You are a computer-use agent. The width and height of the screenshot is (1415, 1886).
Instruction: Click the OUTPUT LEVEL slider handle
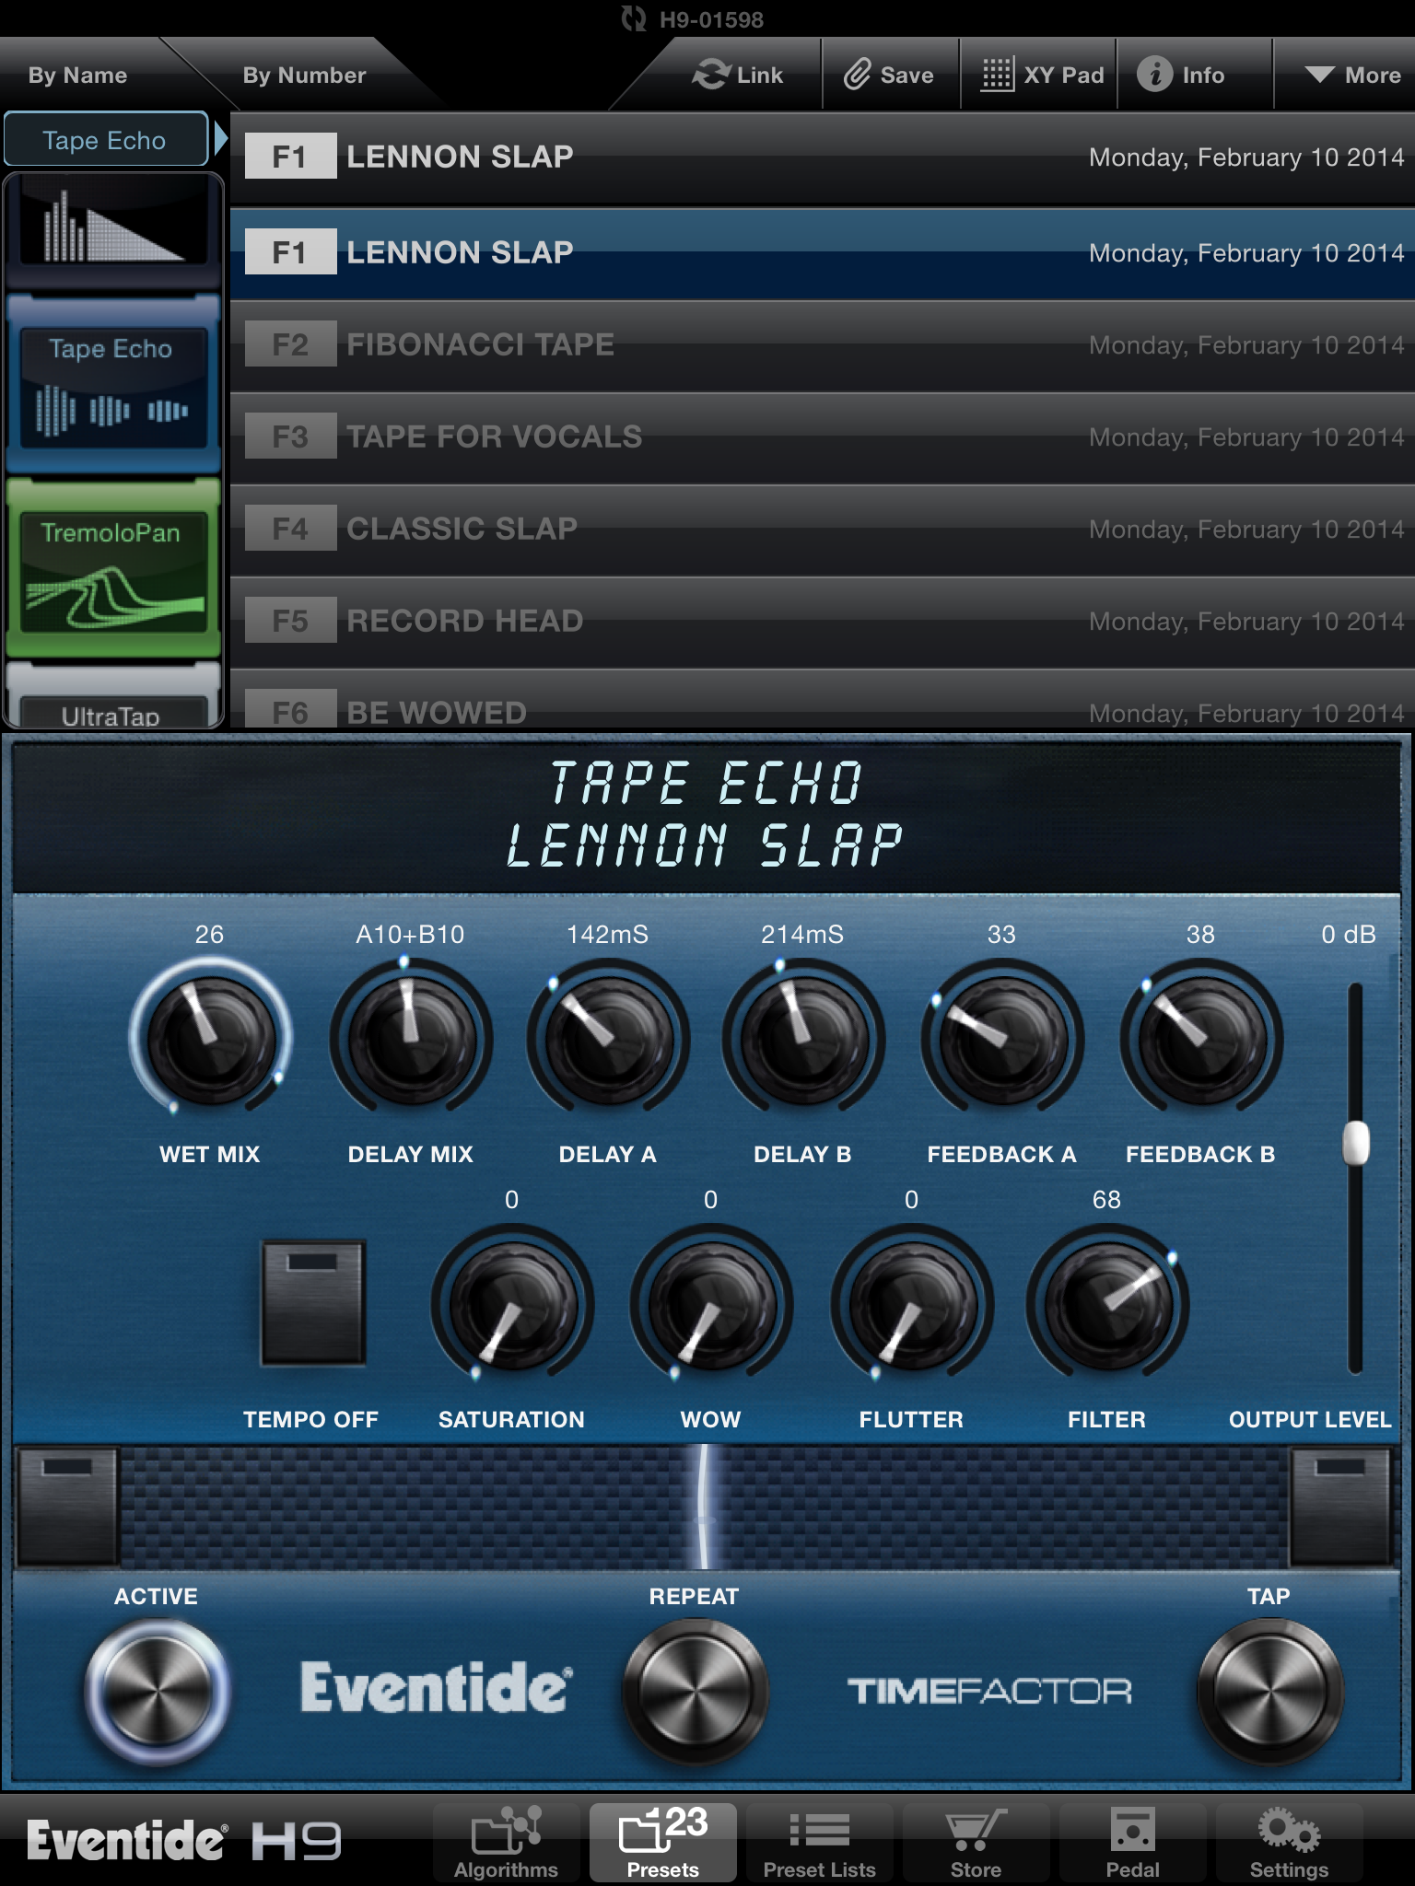coord(1355,1144)
